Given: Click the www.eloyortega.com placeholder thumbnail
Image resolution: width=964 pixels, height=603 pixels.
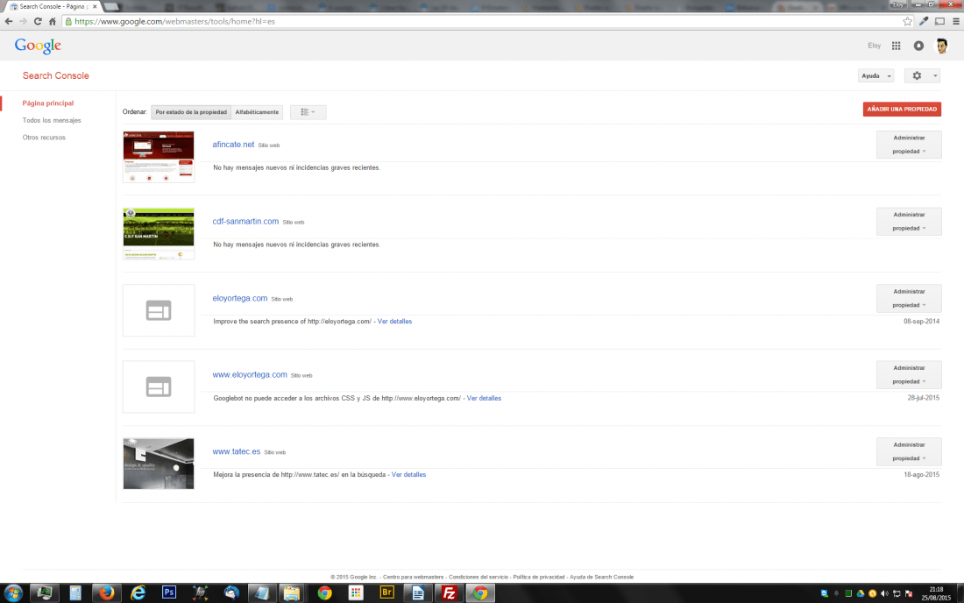Looking at the screenshot, I should 159,387.
